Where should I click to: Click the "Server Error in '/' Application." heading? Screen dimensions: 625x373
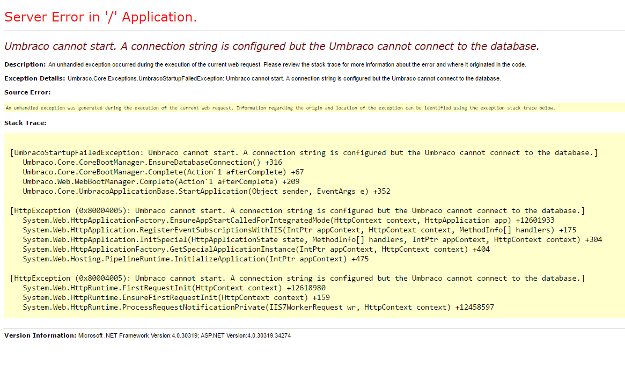point(100,17)
